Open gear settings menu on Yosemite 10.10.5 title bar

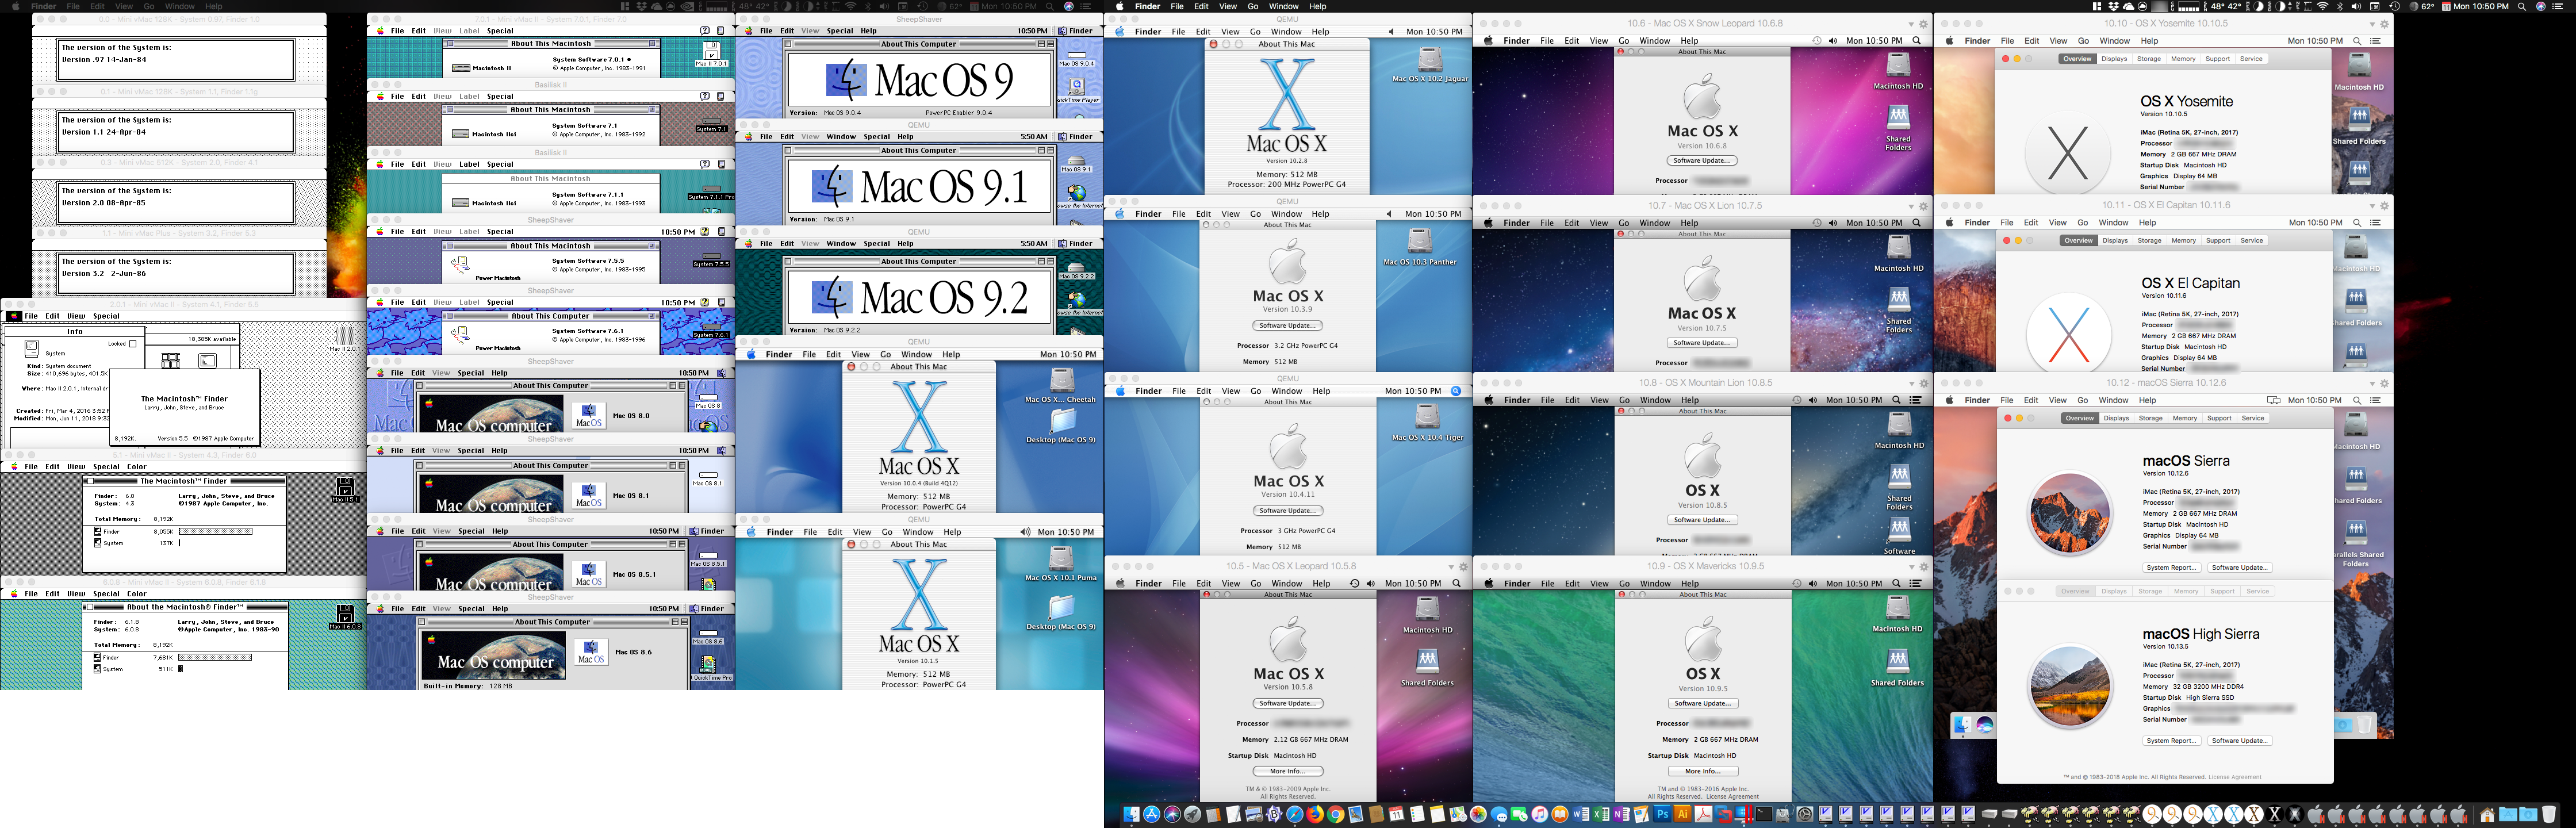click(x=2384, y=24)
